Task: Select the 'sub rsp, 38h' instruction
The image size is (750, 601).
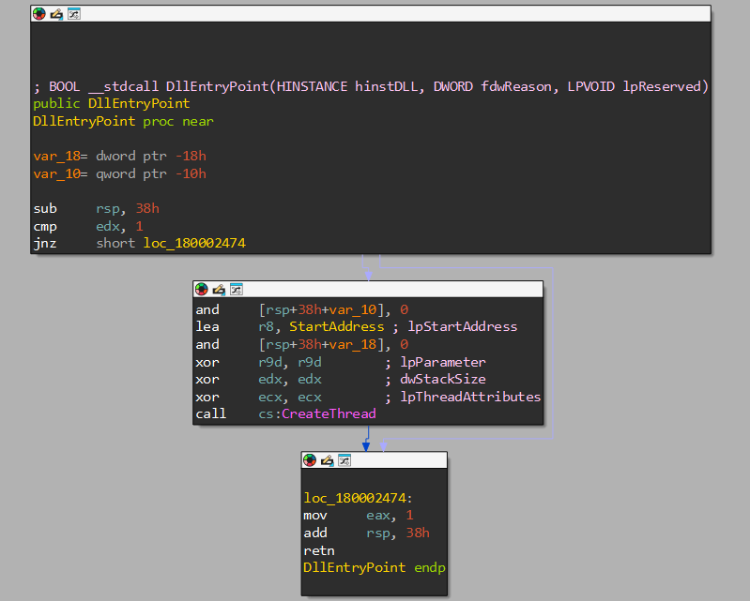Action: [x=96, y=209]
